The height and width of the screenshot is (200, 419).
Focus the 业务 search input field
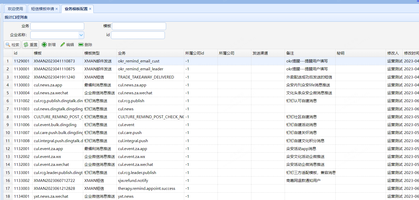pyautogui.click(x=57, y=26)
